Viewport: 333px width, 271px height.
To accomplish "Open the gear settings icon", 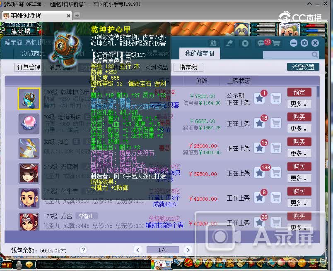I will [304, 43].
